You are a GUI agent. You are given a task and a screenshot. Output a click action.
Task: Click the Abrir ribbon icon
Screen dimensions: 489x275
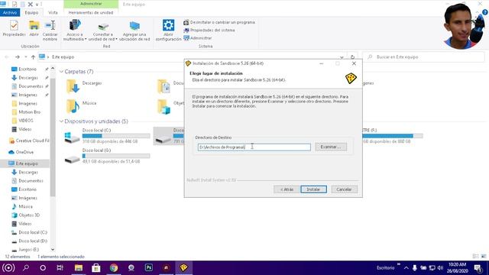point(34,28)
